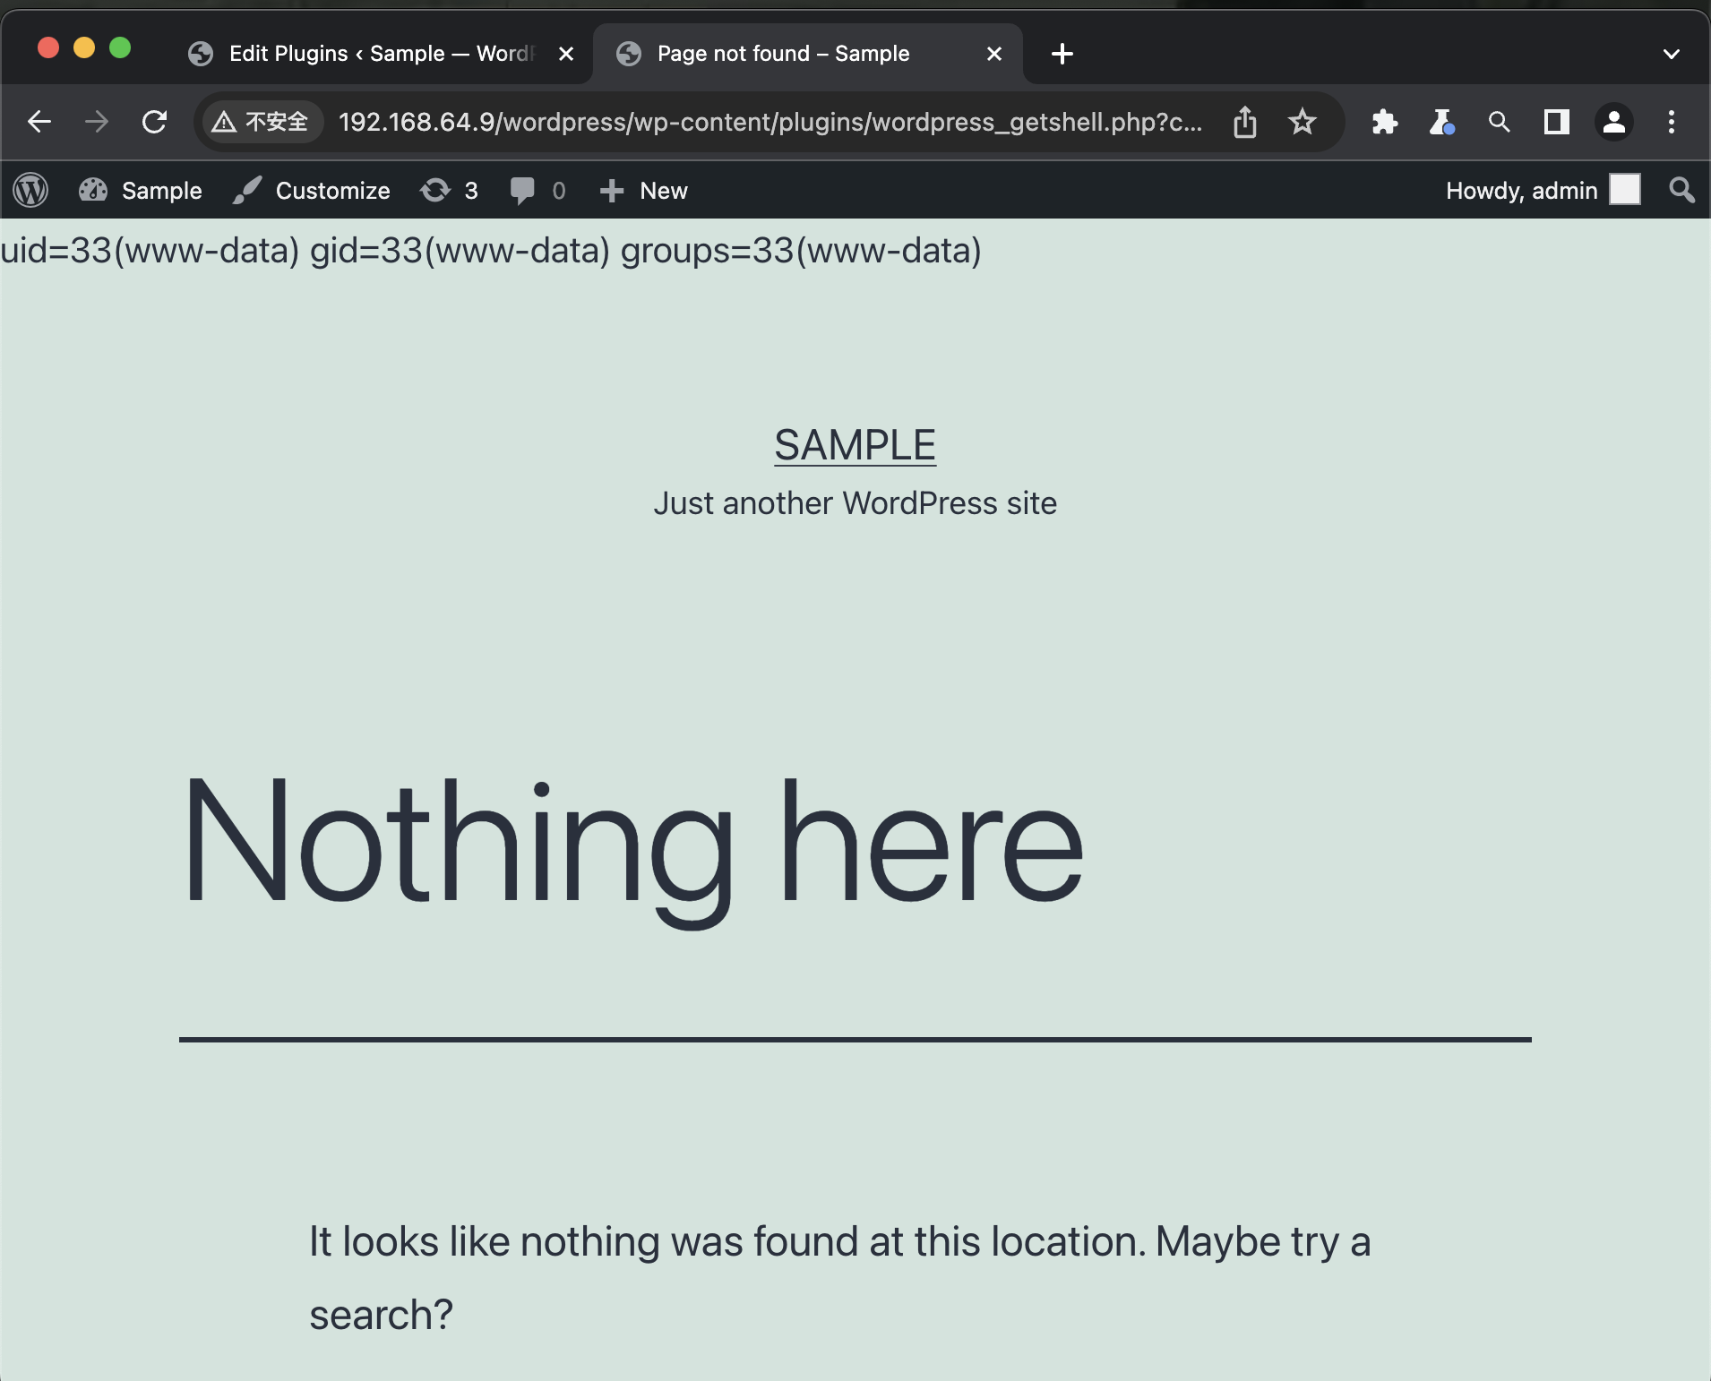1711x1381 pixels.
Task: Go back to the previous page
Action: [39, 122]
